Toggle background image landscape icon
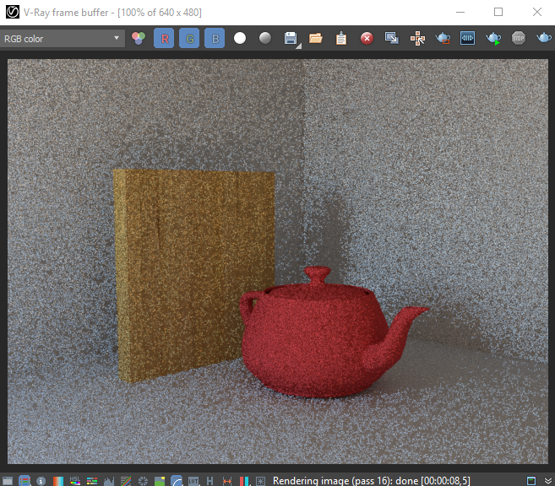This screenshot has height=486, width=555. pos(160,481)
